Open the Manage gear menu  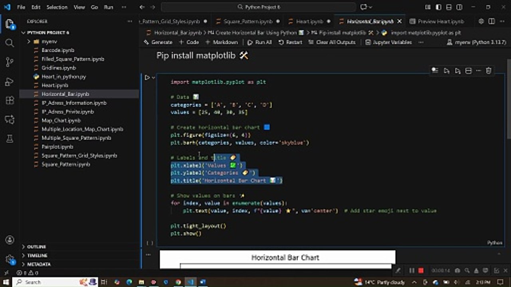(x=10, y=259)
